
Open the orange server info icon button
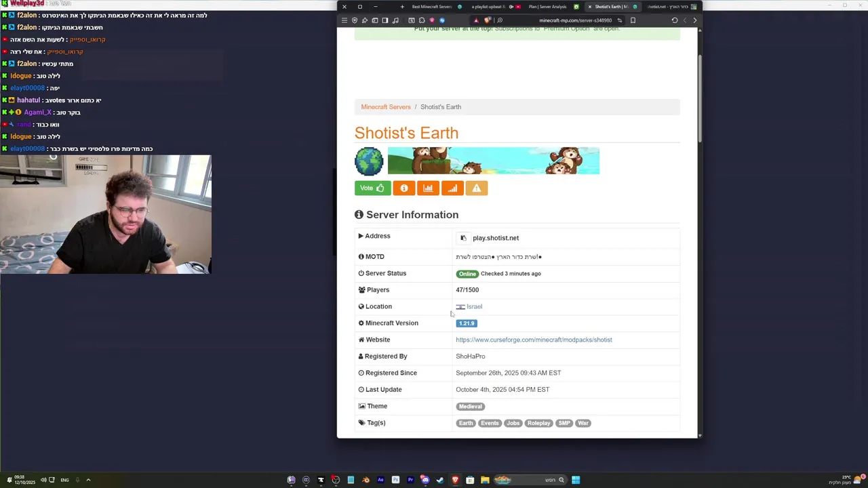pyautogui.click(x=404, y=188)
